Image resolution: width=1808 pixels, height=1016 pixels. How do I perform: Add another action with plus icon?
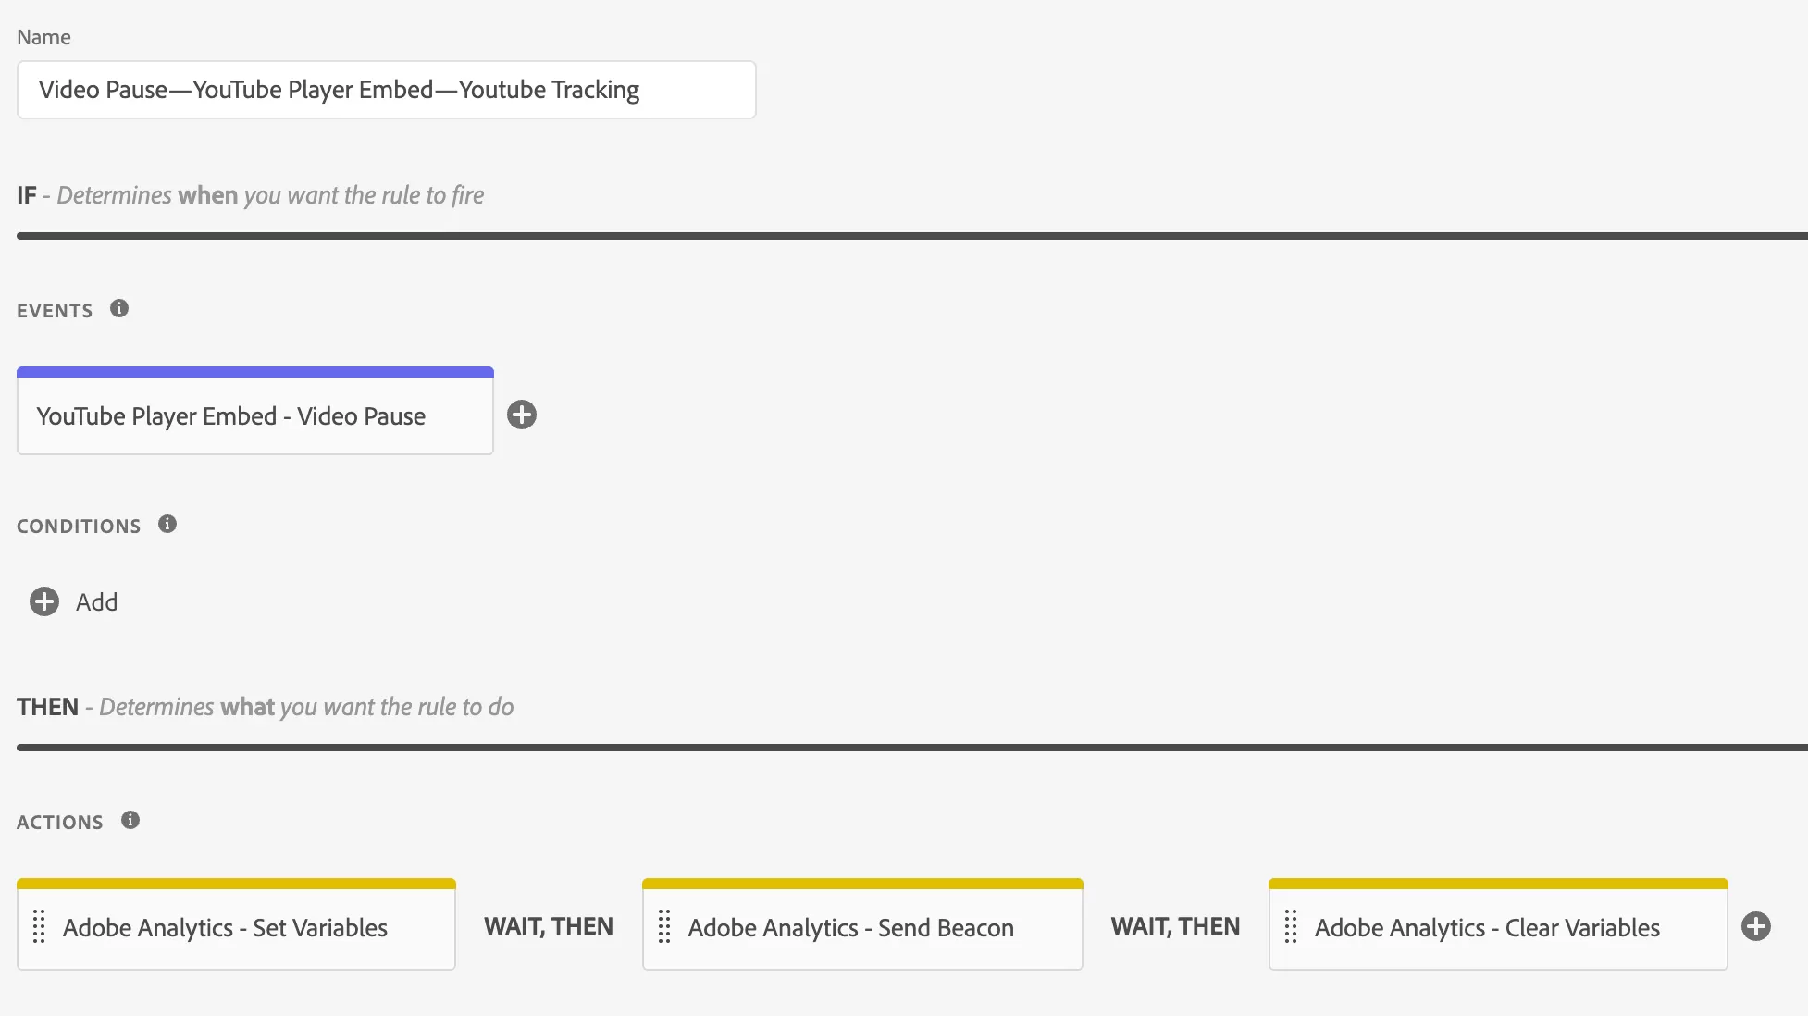tap(1756, 926)
